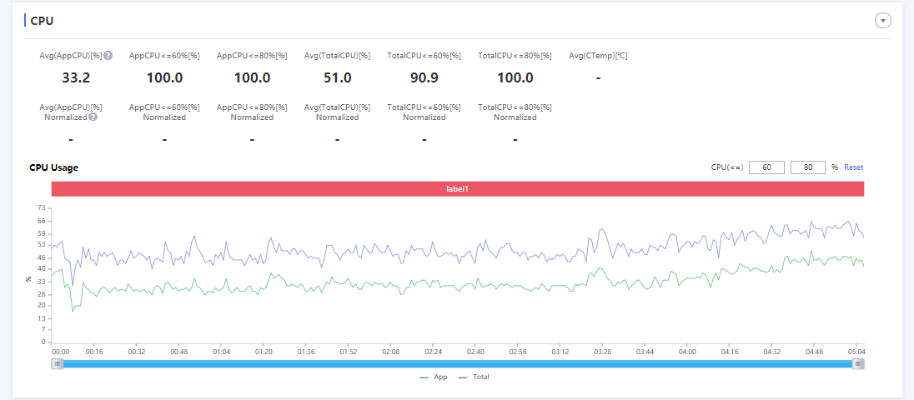
Task: Click the TotalCPU<=80%[%] label in top row
Action: pos(515,56)
